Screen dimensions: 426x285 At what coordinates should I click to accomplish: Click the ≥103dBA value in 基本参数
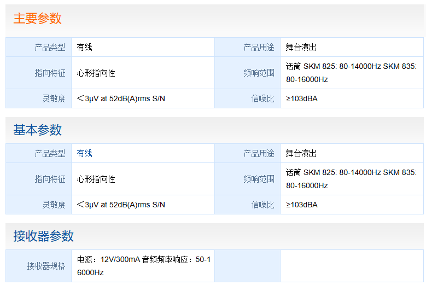tap(301, 205)
